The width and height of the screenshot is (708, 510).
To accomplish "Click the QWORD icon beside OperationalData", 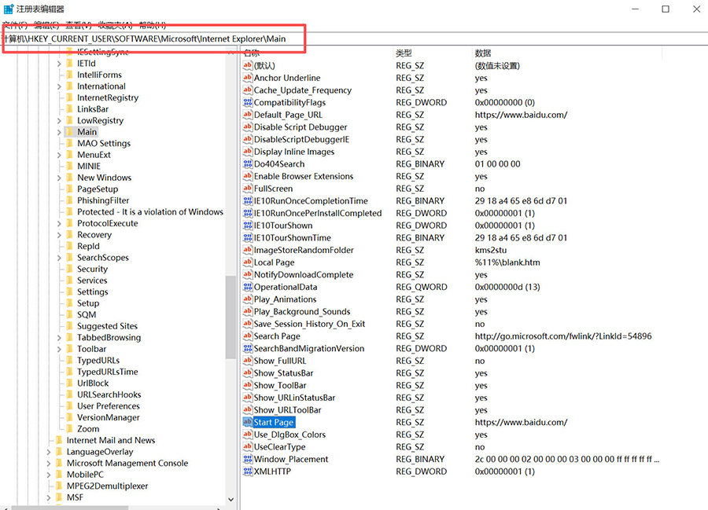I will tap(247, 287).
